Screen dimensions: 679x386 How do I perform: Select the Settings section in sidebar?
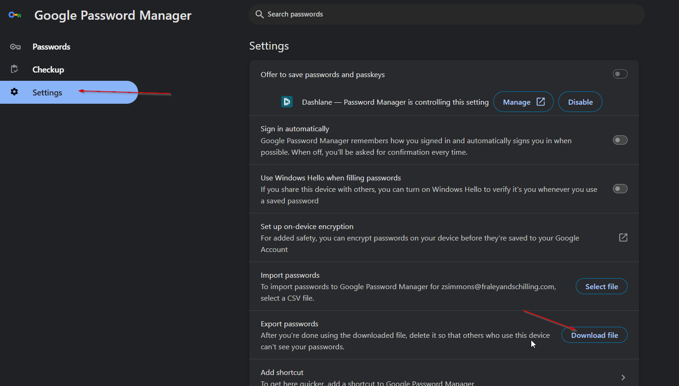69,92
